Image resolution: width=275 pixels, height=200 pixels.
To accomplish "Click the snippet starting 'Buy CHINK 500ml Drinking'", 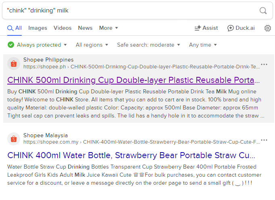I will pos(136,103).
